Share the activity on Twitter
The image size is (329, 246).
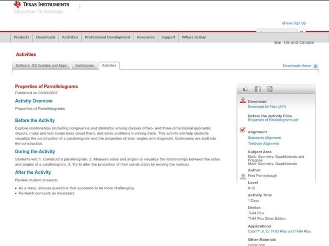point(269,89)
